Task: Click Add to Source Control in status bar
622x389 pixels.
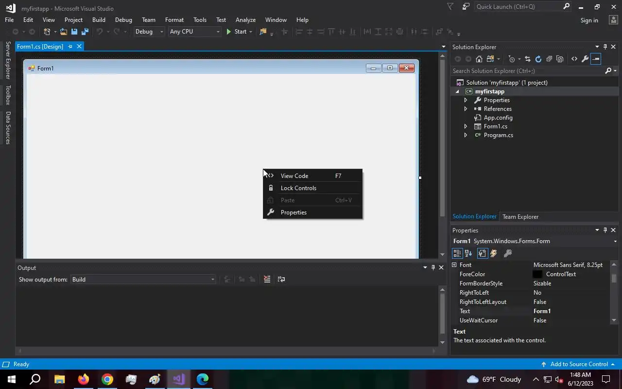Action: 578,364
